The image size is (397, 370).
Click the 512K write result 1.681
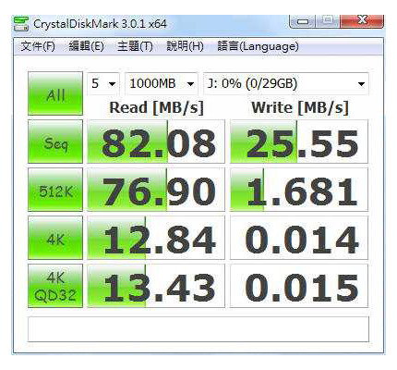click(299, 190)
